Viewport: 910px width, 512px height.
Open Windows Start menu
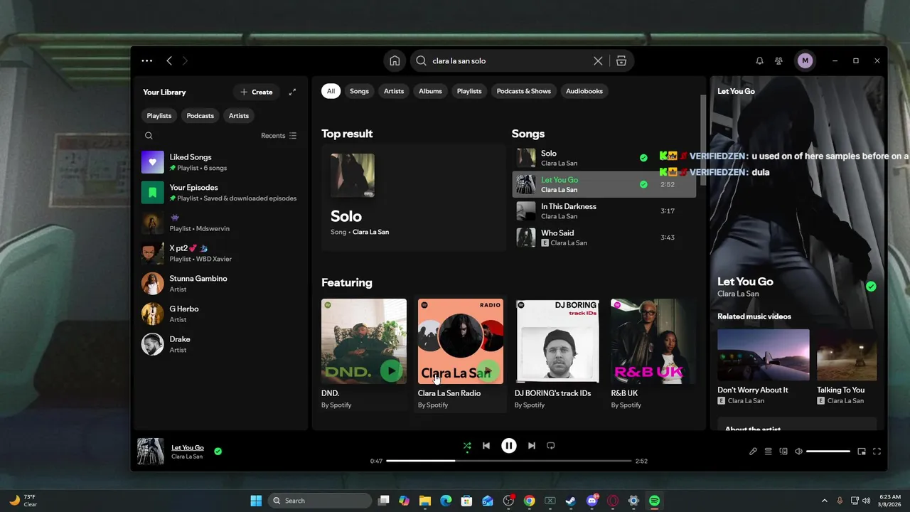pos(256,501)
